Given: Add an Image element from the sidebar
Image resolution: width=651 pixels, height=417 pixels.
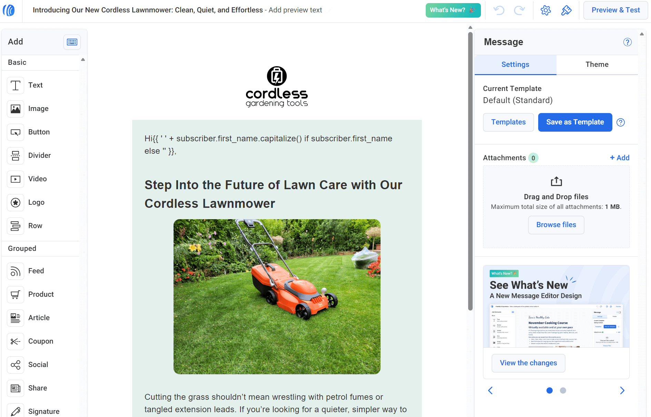Looking at the screenshot, I should (15, 109).
